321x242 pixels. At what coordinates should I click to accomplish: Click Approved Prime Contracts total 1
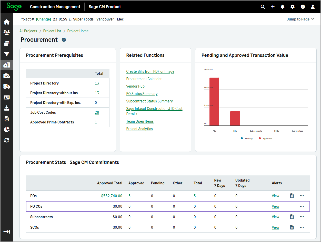click(x=96, y=122)
